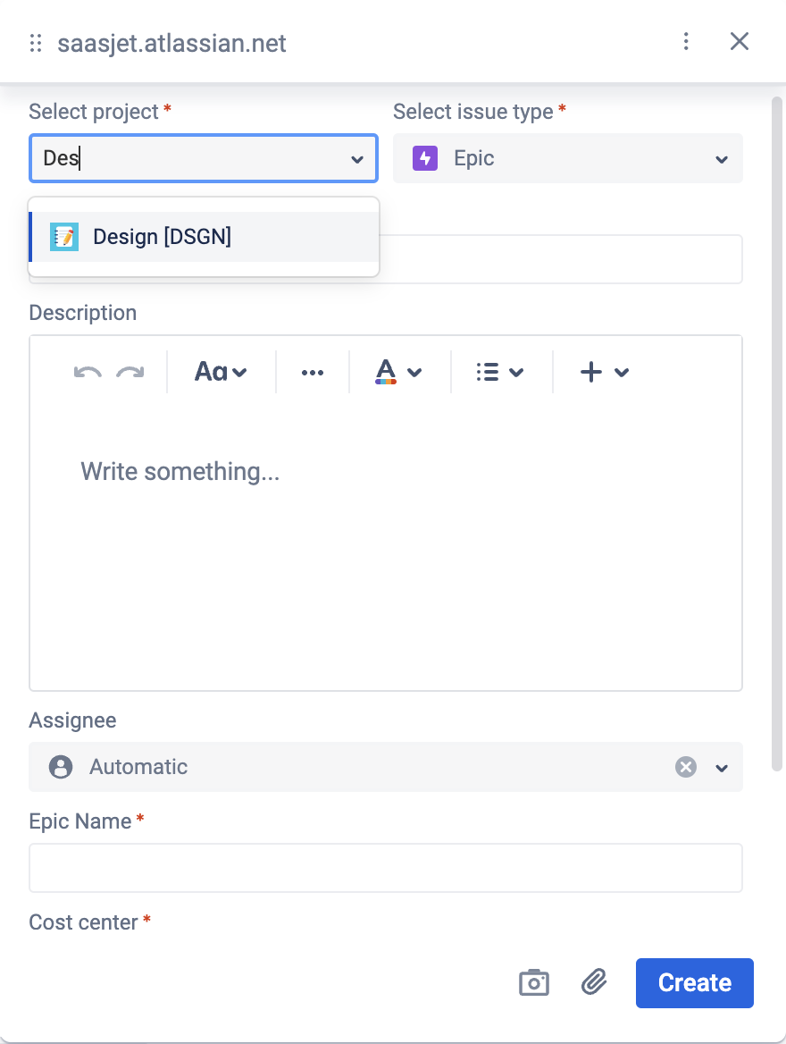Click in the description Write something area
Screen dimensions: 786x1044
point(386,536)
